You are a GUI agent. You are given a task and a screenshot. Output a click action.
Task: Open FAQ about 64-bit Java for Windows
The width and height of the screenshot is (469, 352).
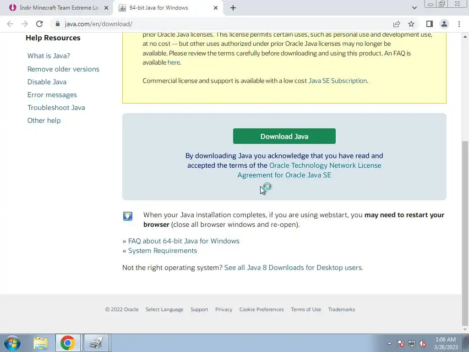[x=184, y=241]
